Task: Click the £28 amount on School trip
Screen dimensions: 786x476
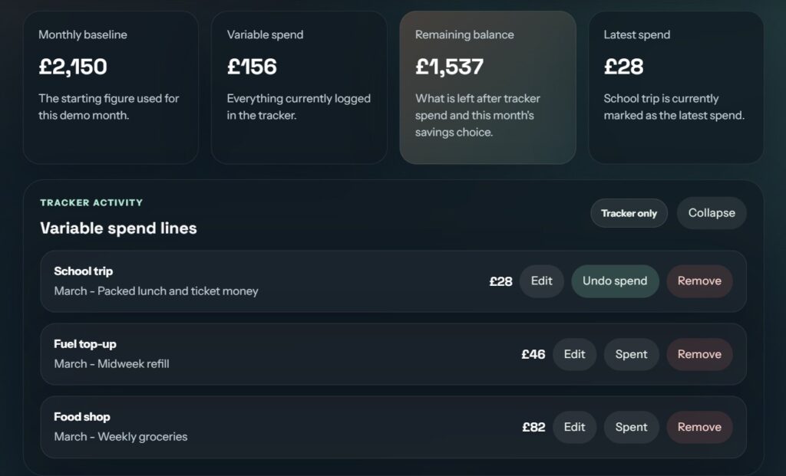Action: [x=501, y=281]
